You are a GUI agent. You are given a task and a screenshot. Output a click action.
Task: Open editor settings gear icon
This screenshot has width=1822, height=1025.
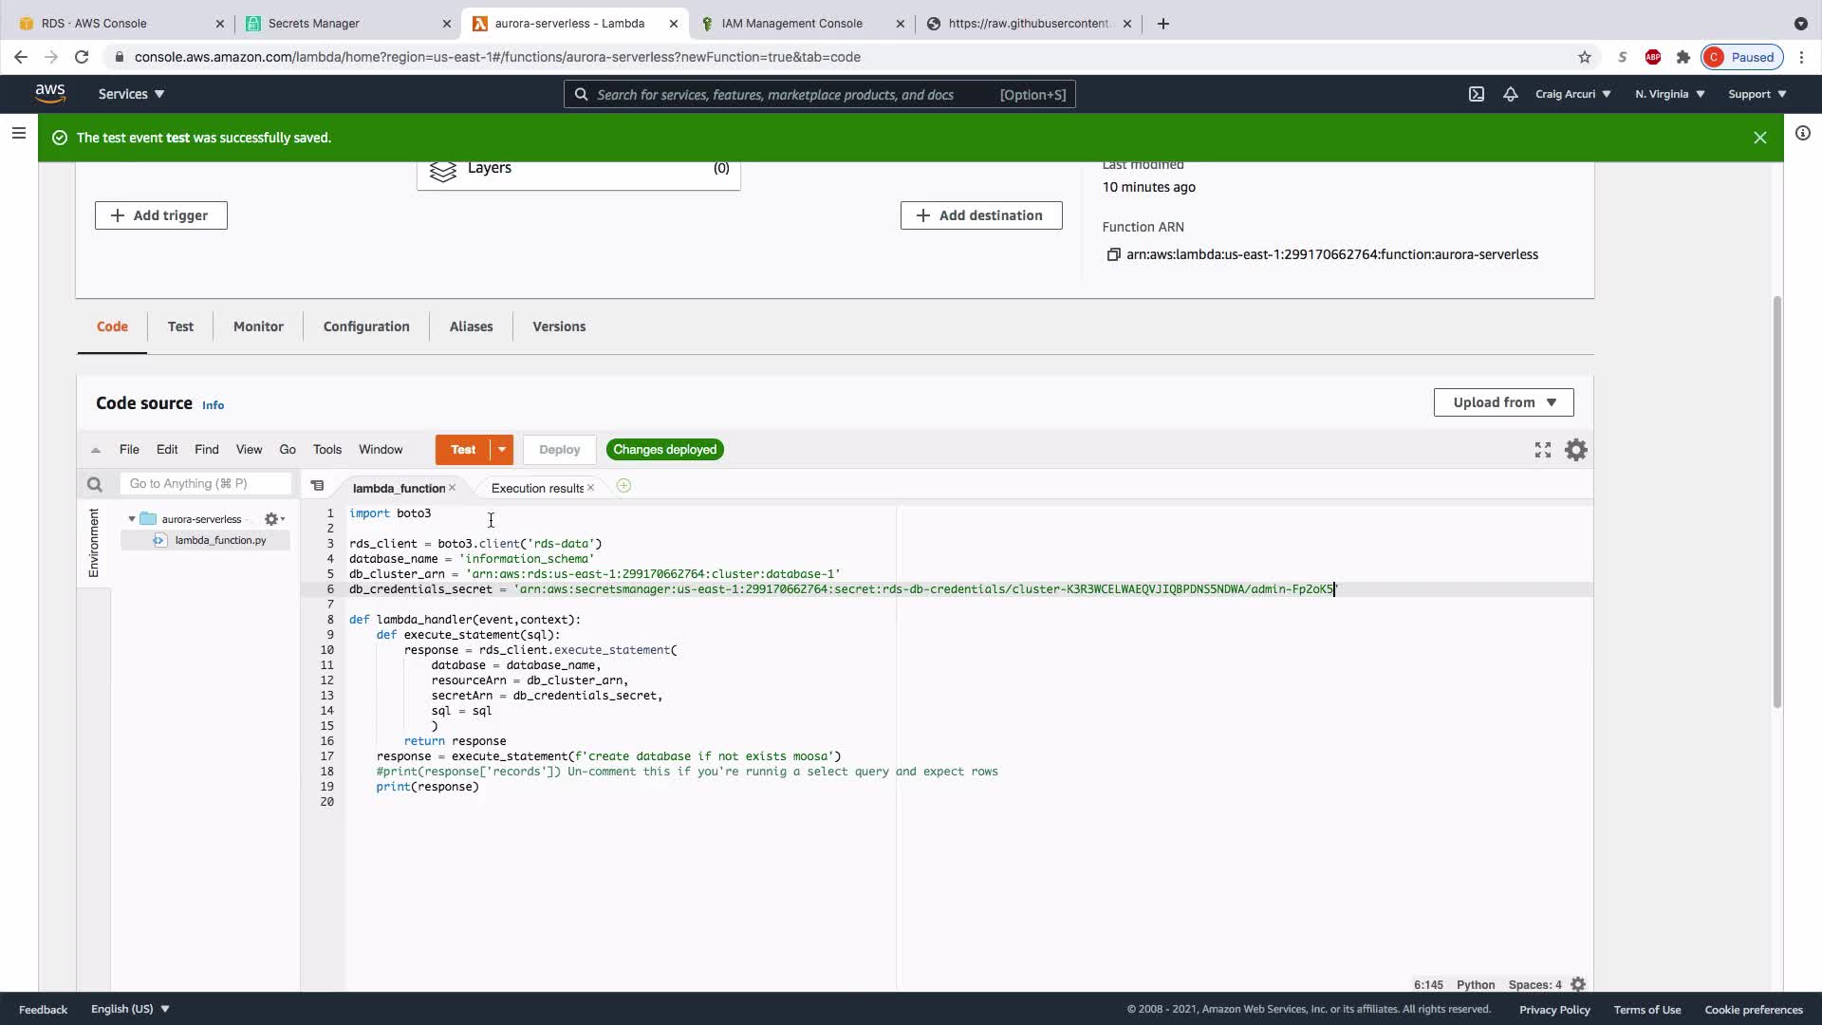pos(1576,450)
